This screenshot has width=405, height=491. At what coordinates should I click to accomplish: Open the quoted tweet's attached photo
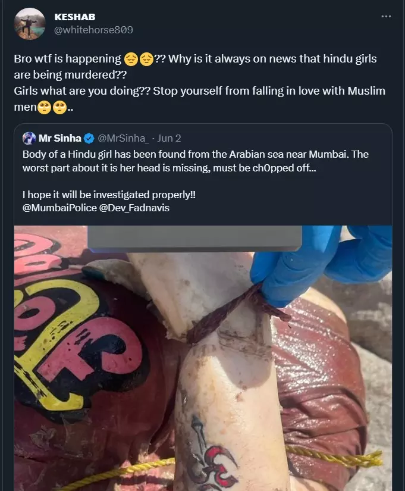[x=202, y=369]
